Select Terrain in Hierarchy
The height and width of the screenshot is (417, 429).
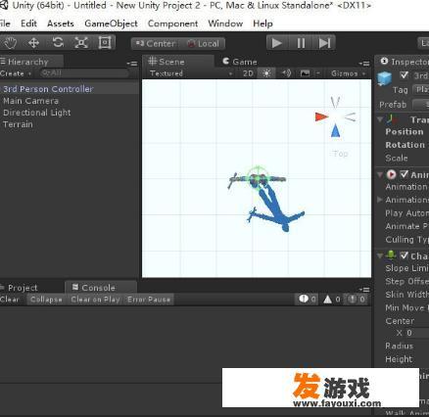(x=70, y=124)
